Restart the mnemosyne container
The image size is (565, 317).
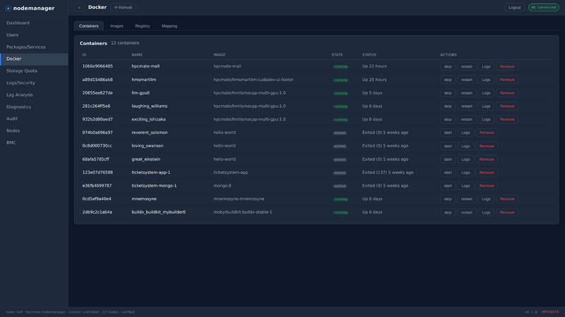[x=467, y=199]
